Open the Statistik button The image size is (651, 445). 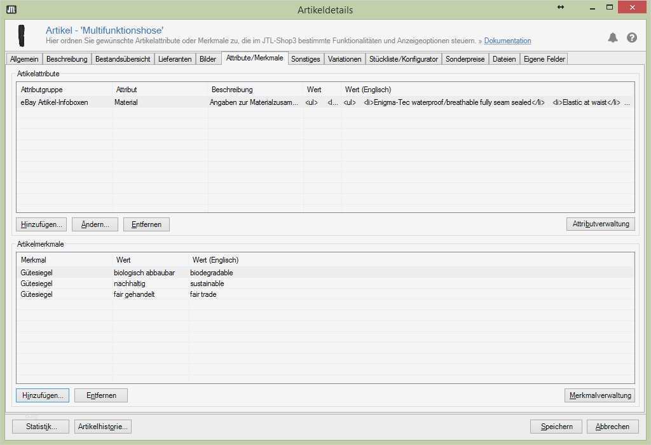[x=41, y=427]
